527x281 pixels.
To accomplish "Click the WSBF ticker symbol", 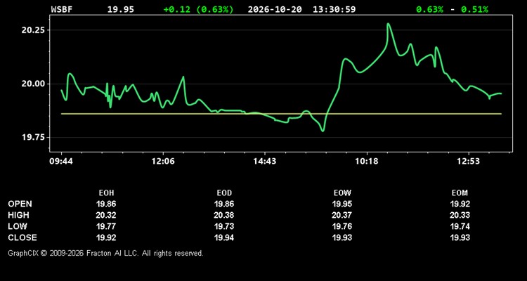I will [x=62, y=9].
